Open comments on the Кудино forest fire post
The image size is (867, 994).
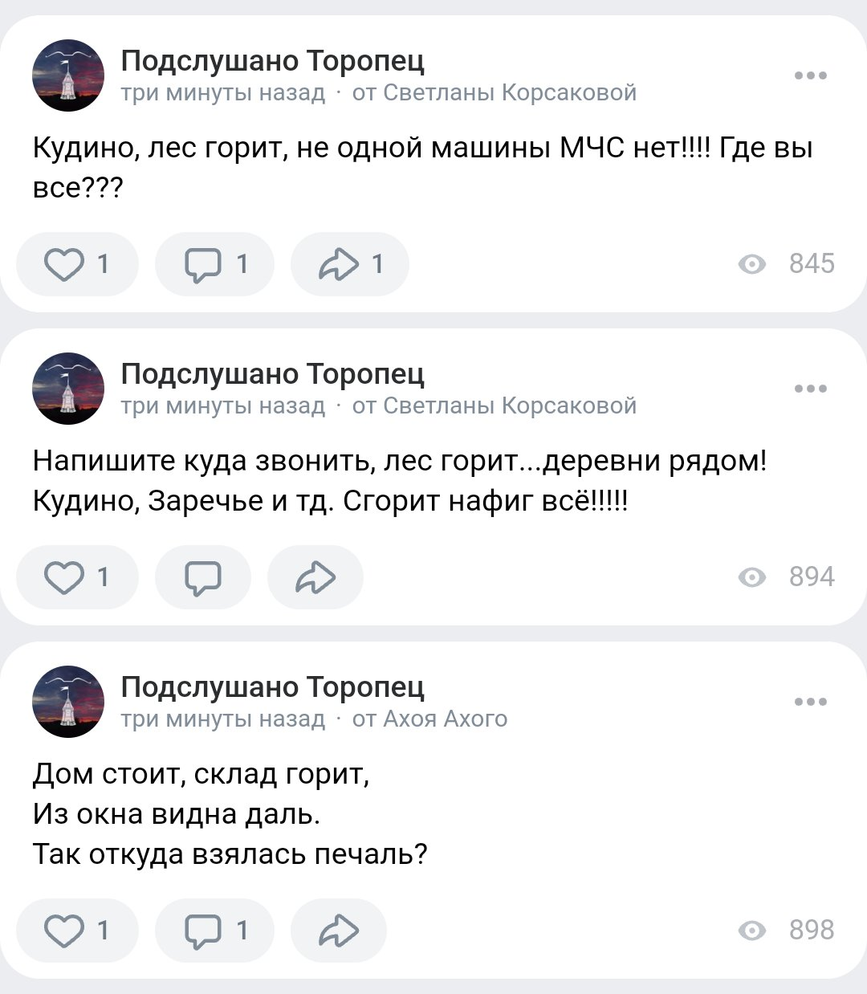tap(214, 264)
